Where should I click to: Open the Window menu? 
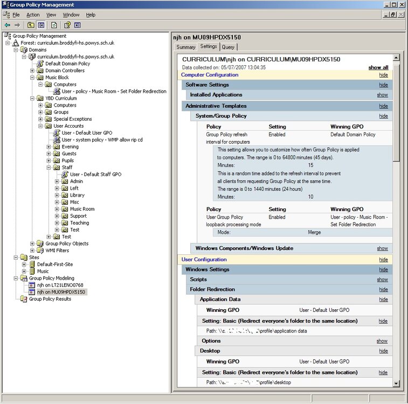tap(71, 15)
